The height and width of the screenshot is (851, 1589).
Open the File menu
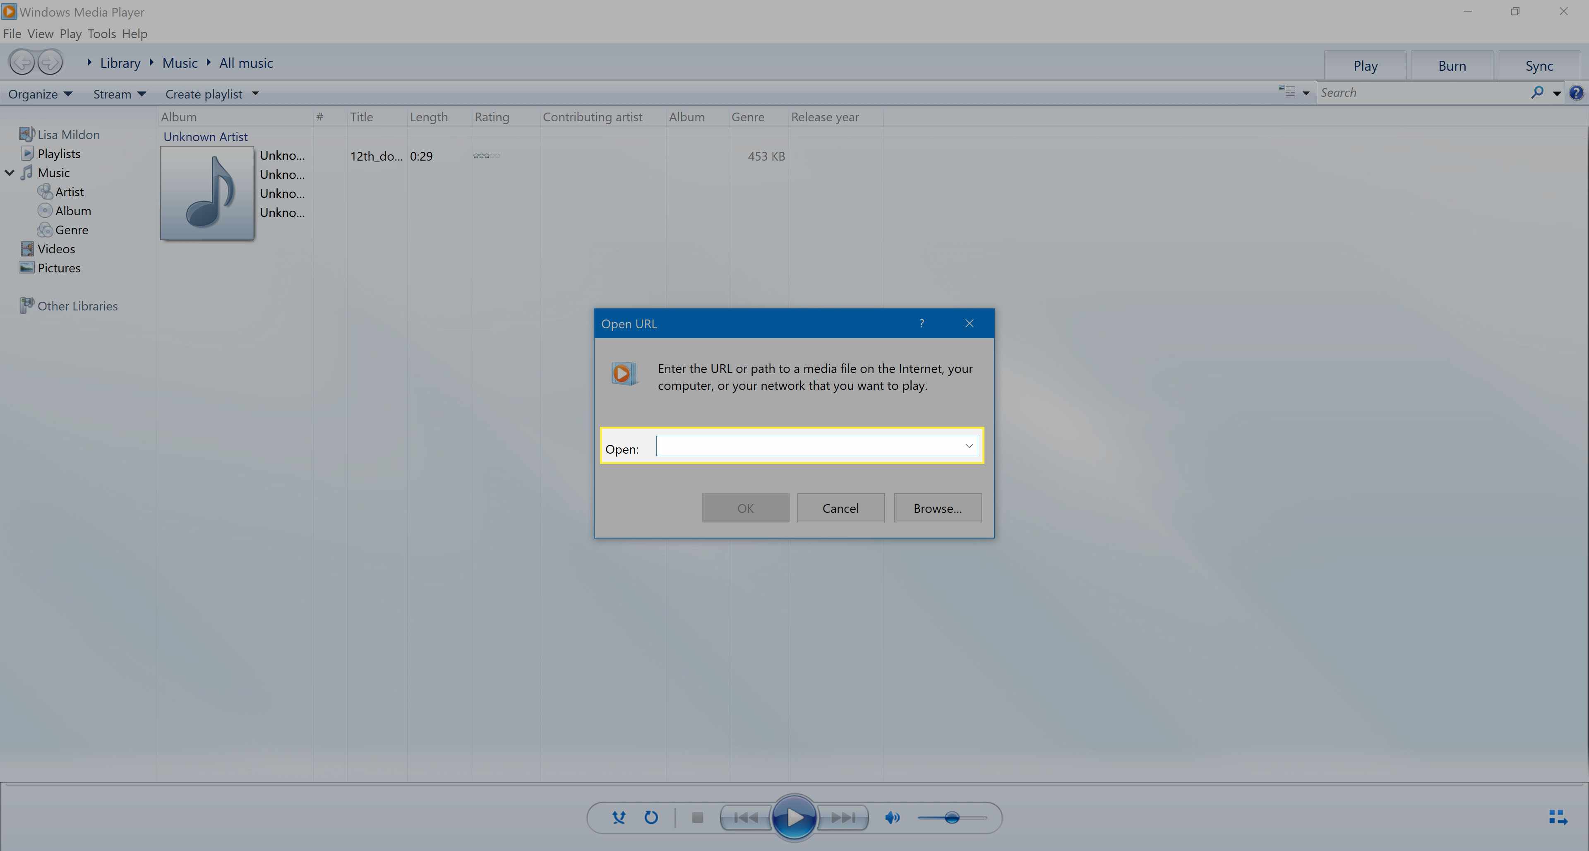(12, 33)
